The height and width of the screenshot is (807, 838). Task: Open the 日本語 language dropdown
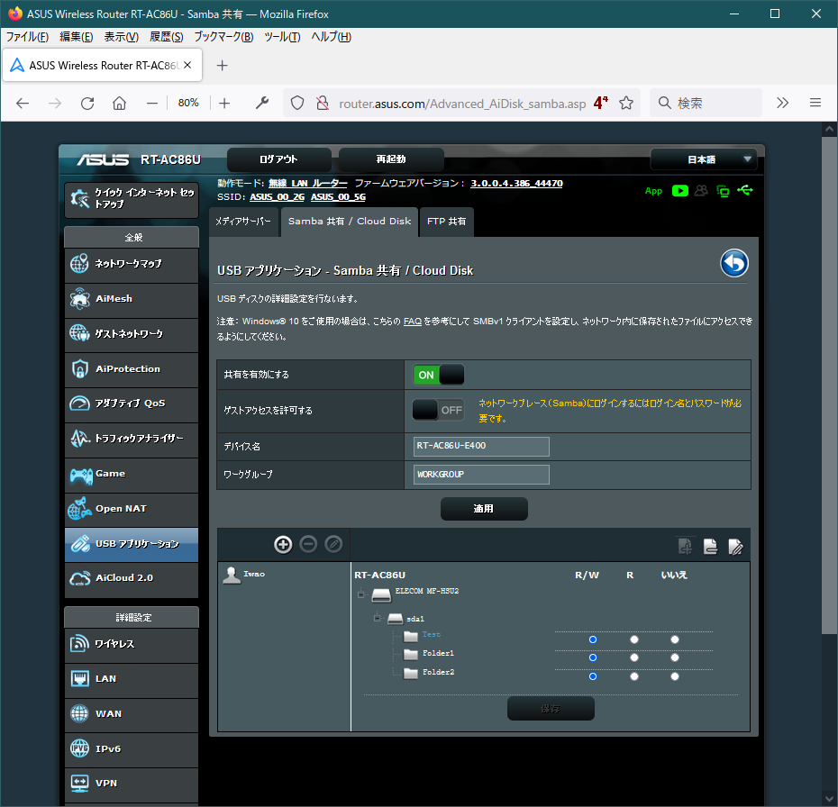click(x=704, y=159)
